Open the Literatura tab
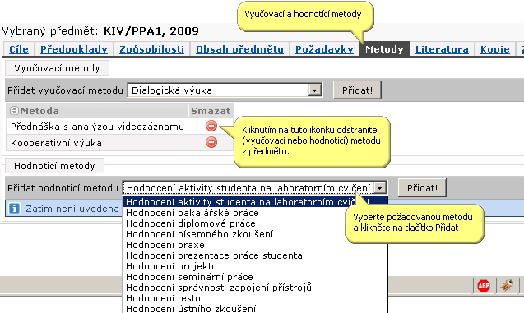The width and height of the screenshot is (524, 313). (442, 49)
